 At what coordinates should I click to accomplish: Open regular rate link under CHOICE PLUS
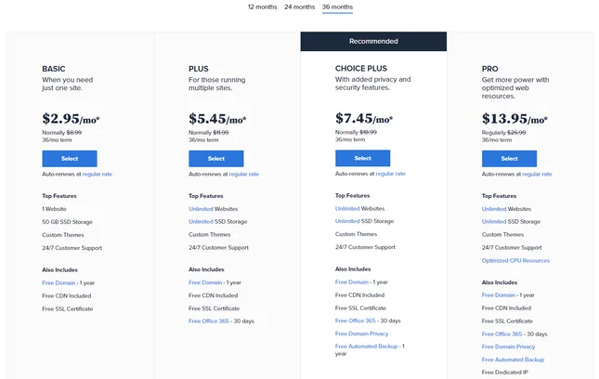click(x=391, y=174)
